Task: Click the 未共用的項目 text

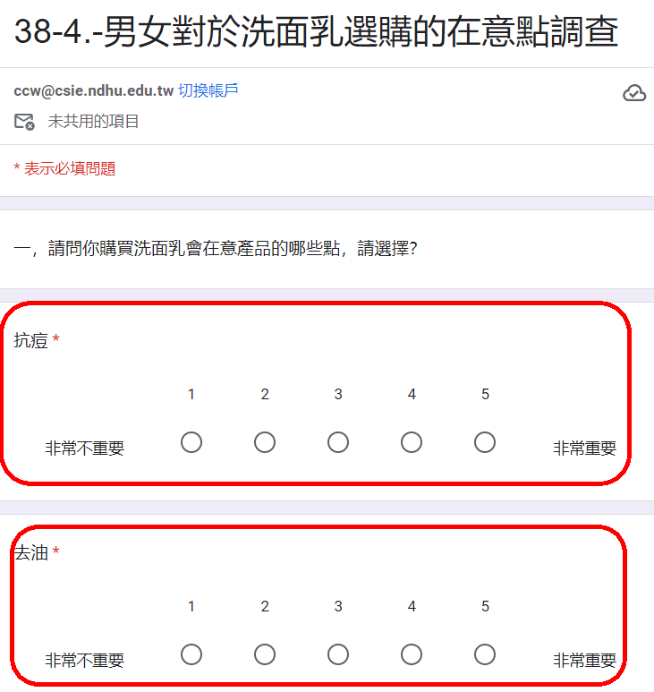Action: 93,122
